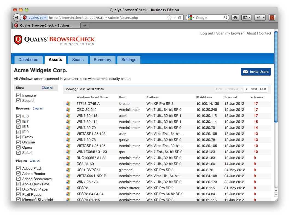Click the blue vertical scrollbar thumb
The image size is (289, 216).
point(276,77)
